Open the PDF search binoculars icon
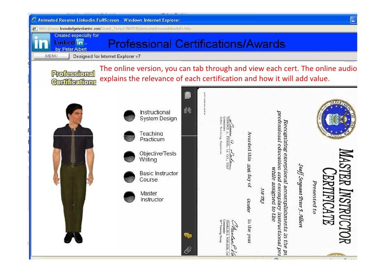This screenshot has height=272, width=385. coord(188,111)
